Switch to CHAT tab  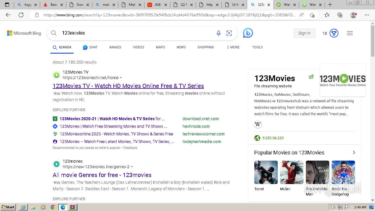pos(90,47)
